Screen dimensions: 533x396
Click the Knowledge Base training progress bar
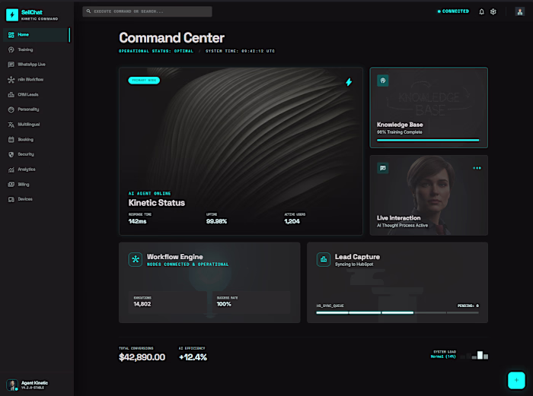[x=428, y=140]
